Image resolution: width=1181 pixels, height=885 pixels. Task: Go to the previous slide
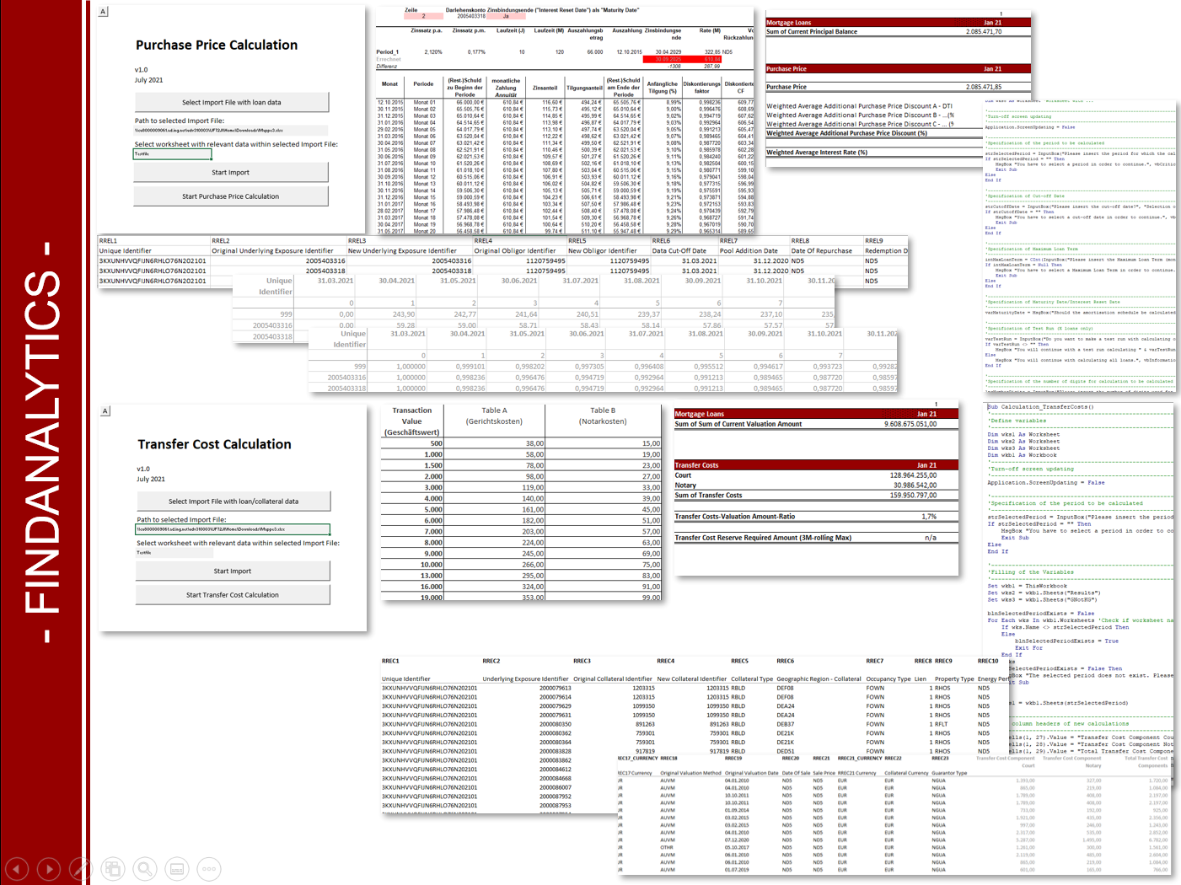pos(17,868)
